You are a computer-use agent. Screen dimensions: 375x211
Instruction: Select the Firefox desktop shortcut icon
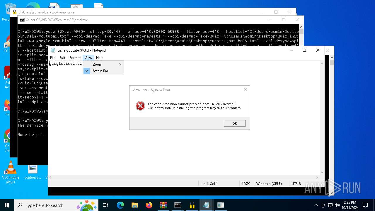[7, 107]
